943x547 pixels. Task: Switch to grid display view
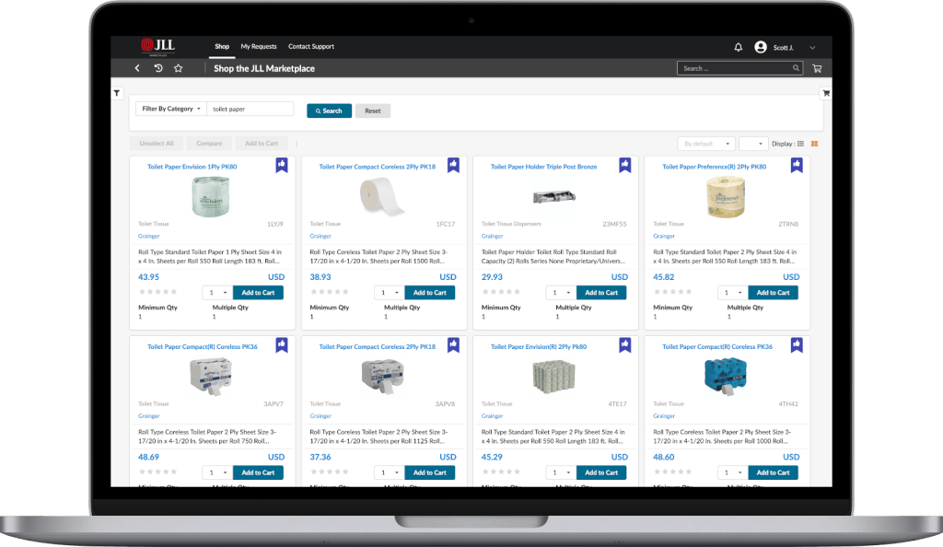tap(814, 144)
